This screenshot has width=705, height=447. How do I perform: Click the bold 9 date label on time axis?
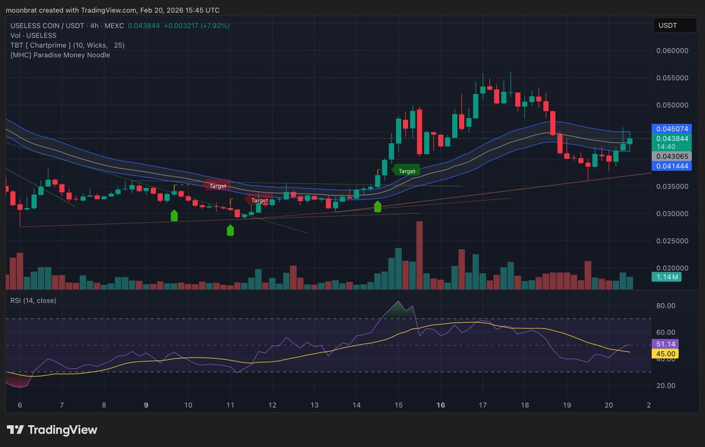point(146,405)
